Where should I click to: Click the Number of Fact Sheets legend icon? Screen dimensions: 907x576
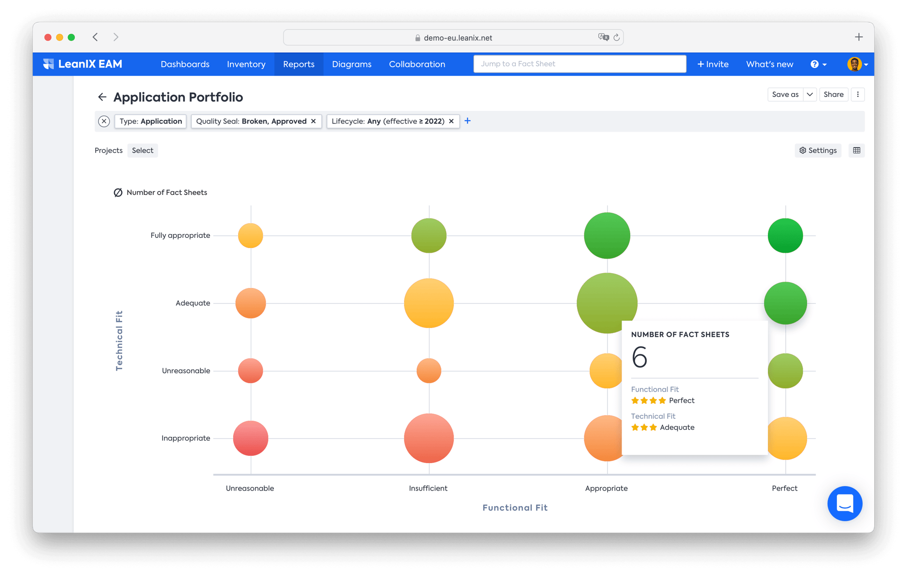point(117,192)
